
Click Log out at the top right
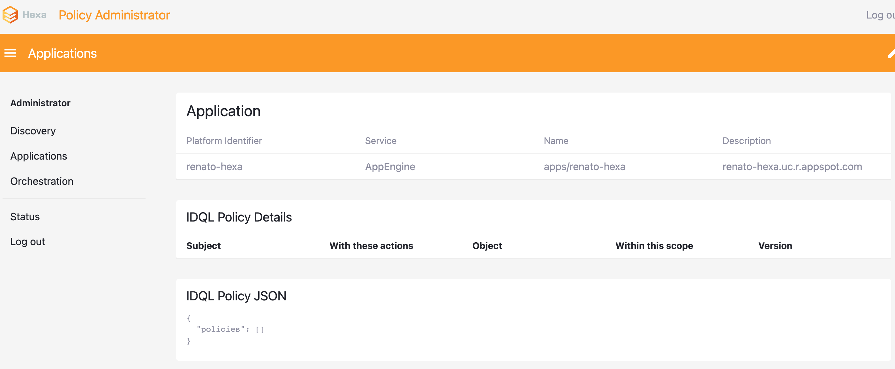[x=881, y=15]
